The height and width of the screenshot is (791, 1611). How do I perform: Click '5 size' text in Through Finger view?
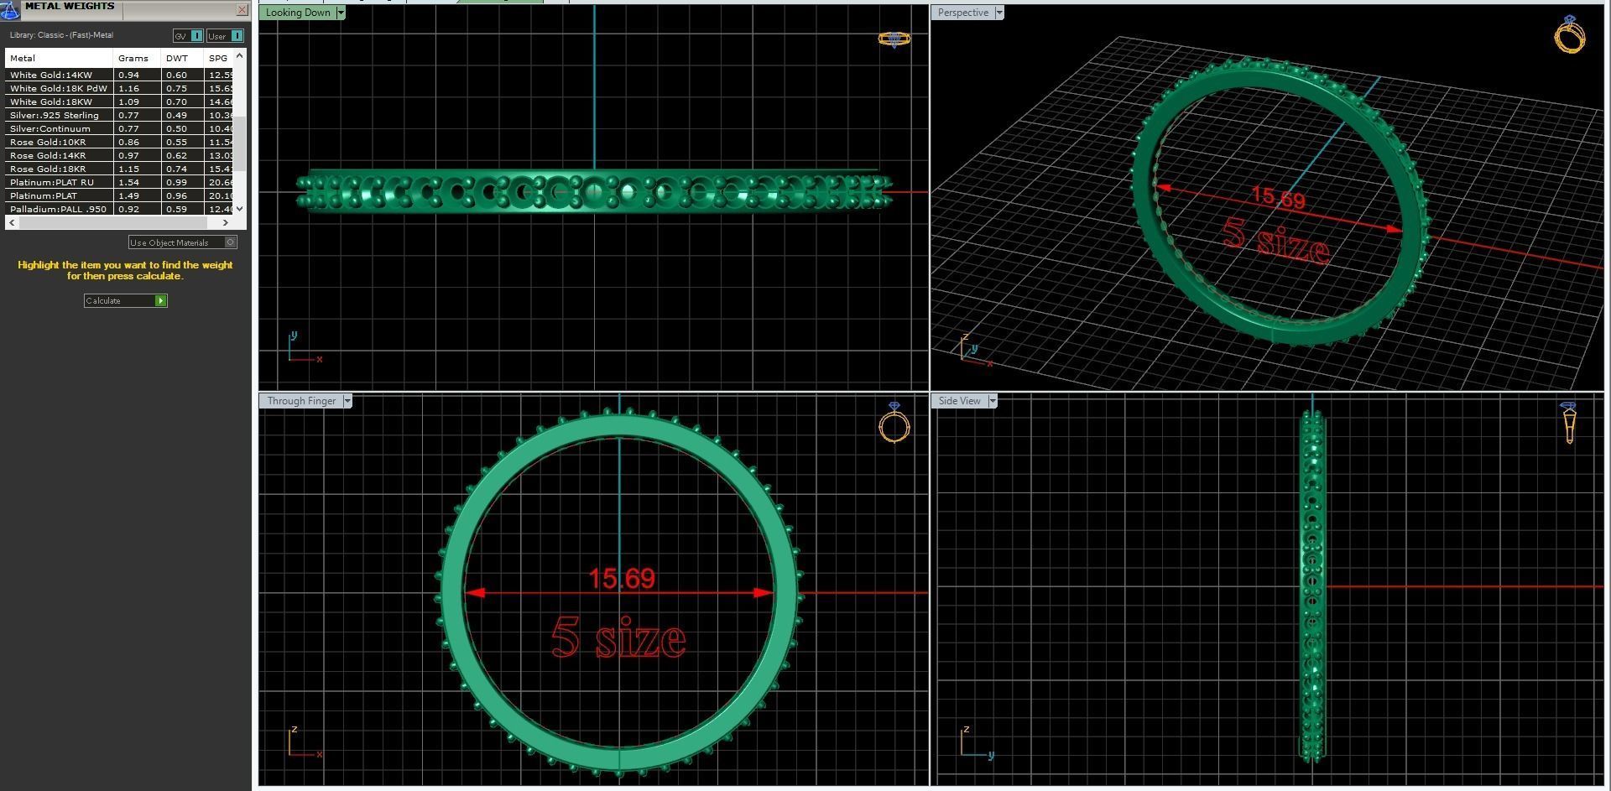coord(618,637)
